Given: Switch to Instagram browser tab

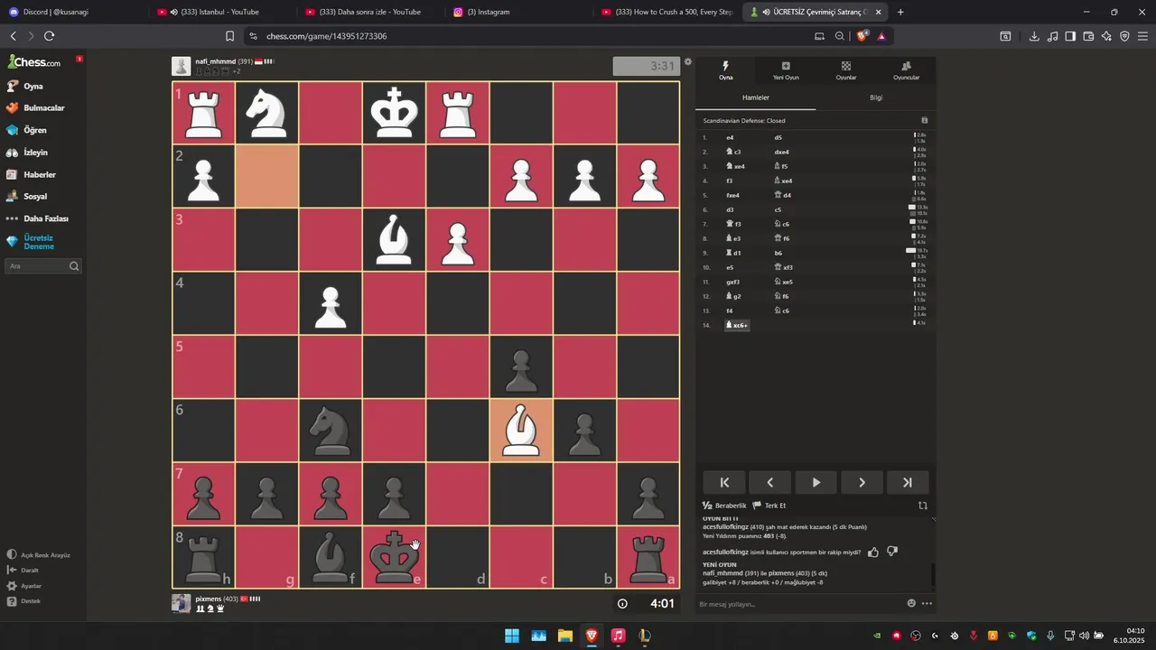Looking at the screenshot, I should coord(519,12).
